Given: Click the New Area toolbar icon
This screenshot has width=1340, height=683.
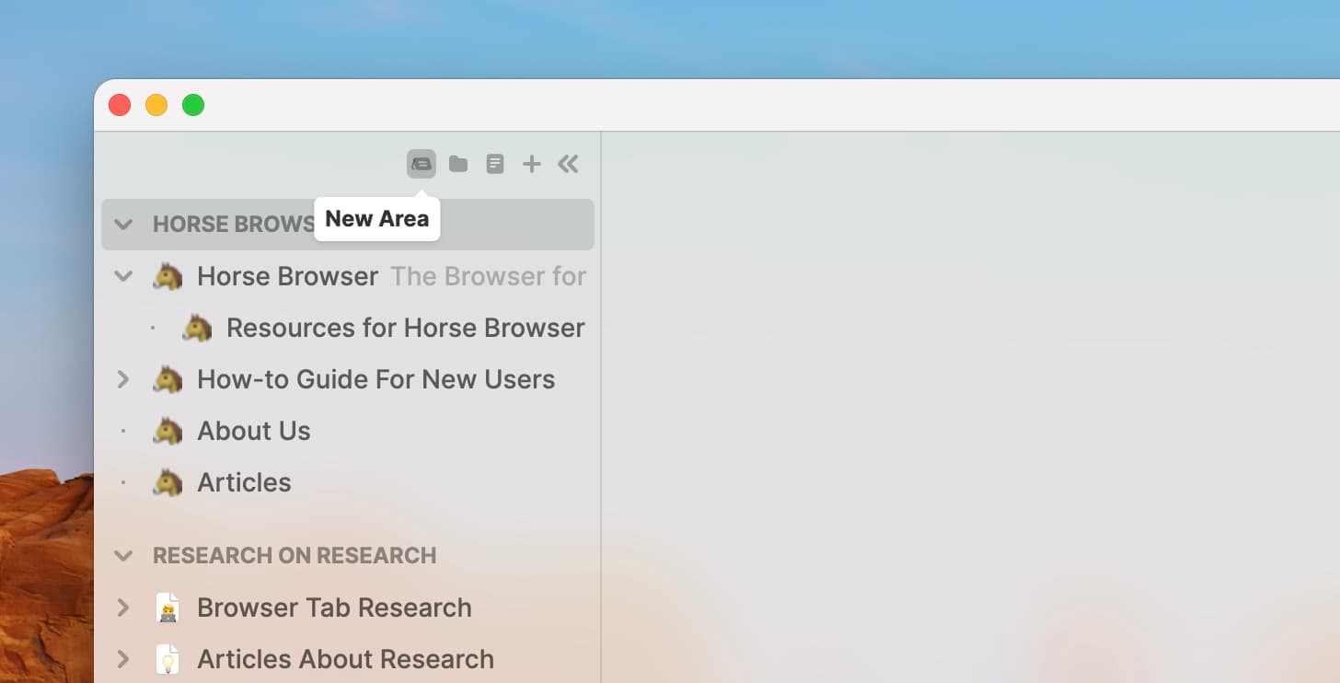Looking at the screenshot, I should pyautogui.click(x=422, y=163).
